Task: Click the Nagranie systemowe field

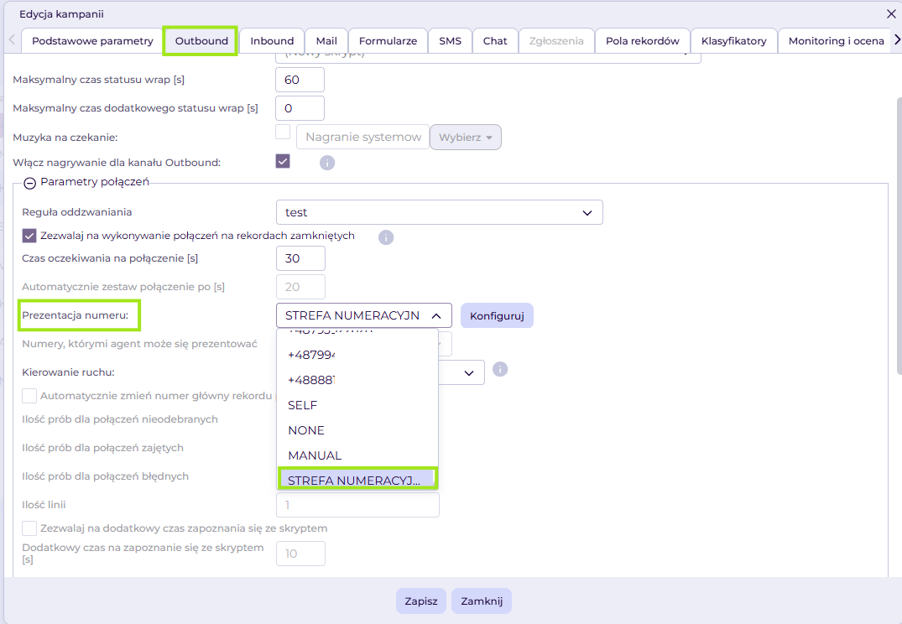Action: (362, 138)
